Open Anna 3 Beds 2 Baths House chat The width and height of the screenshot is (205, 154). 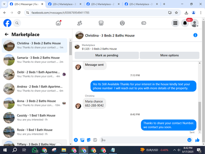pyautogui.click(x=34, y=103)
